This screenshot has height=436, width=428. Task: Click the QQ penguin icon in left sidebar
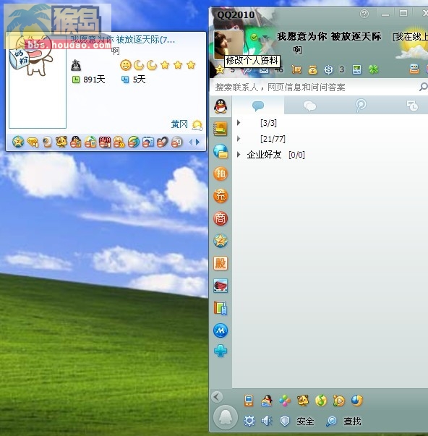point(221,106)
